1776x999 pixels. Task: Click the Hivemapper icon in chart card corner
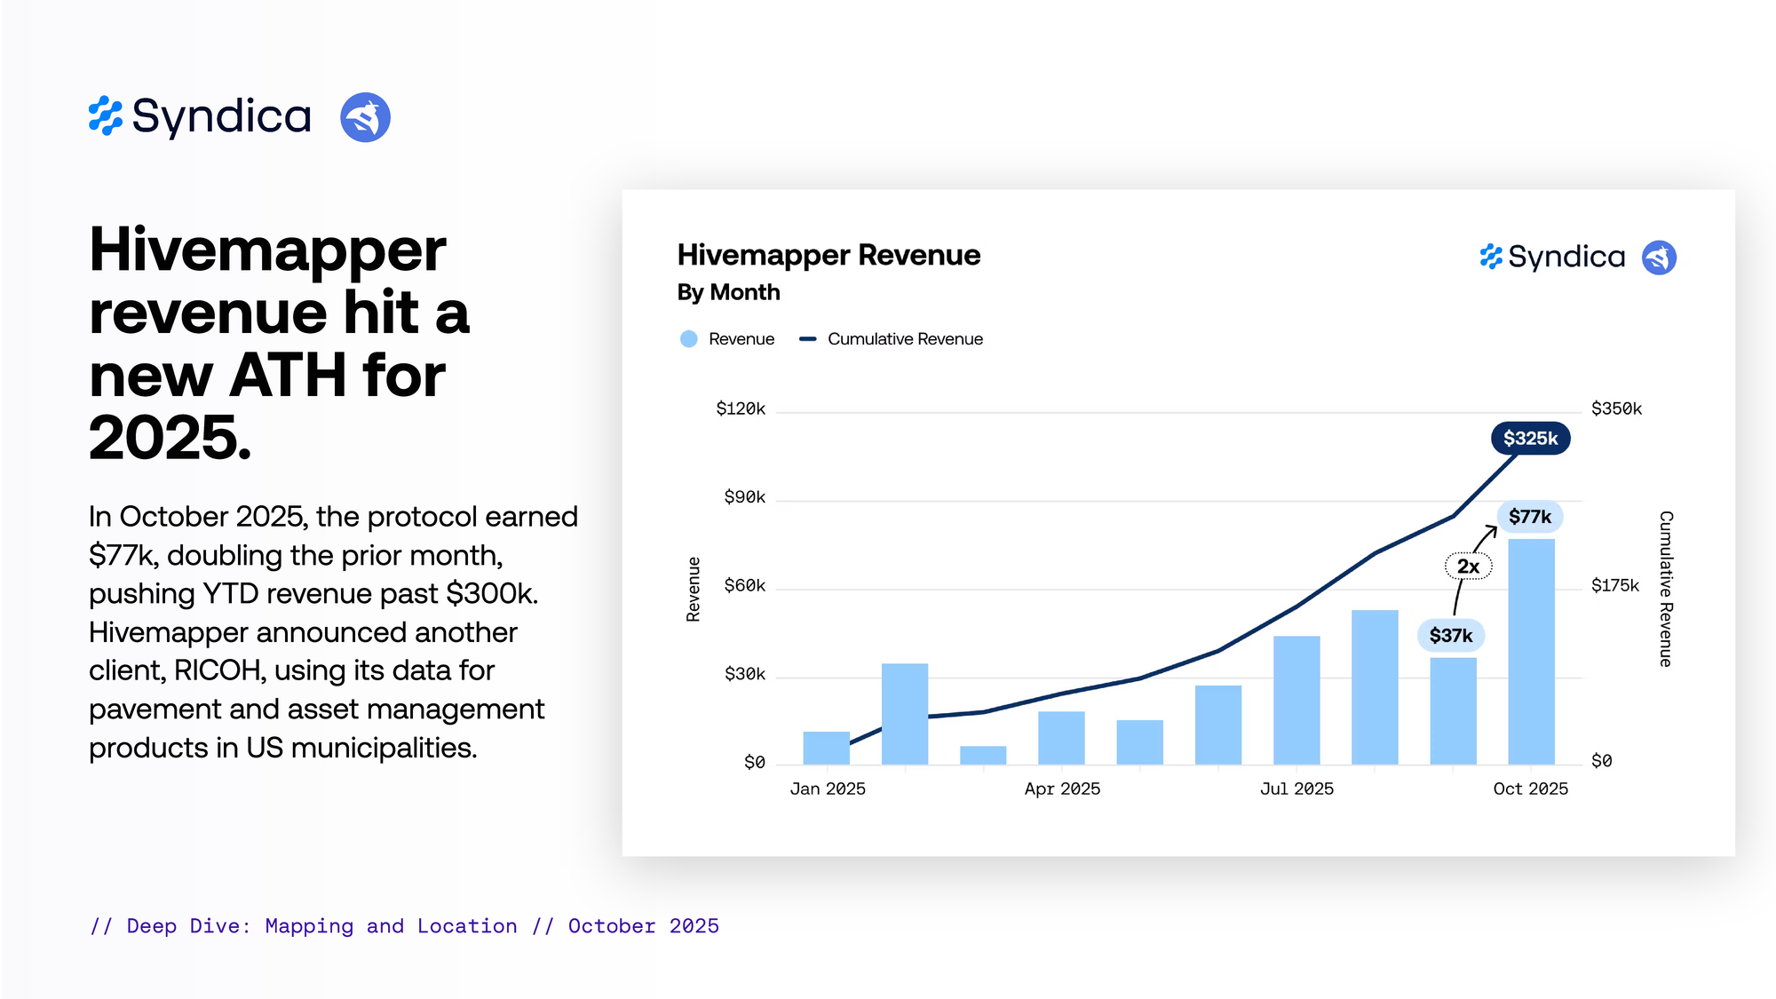pos(1658,258)
